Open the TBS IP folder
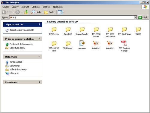The image size is (150, 113). click(x=138, y=31)
